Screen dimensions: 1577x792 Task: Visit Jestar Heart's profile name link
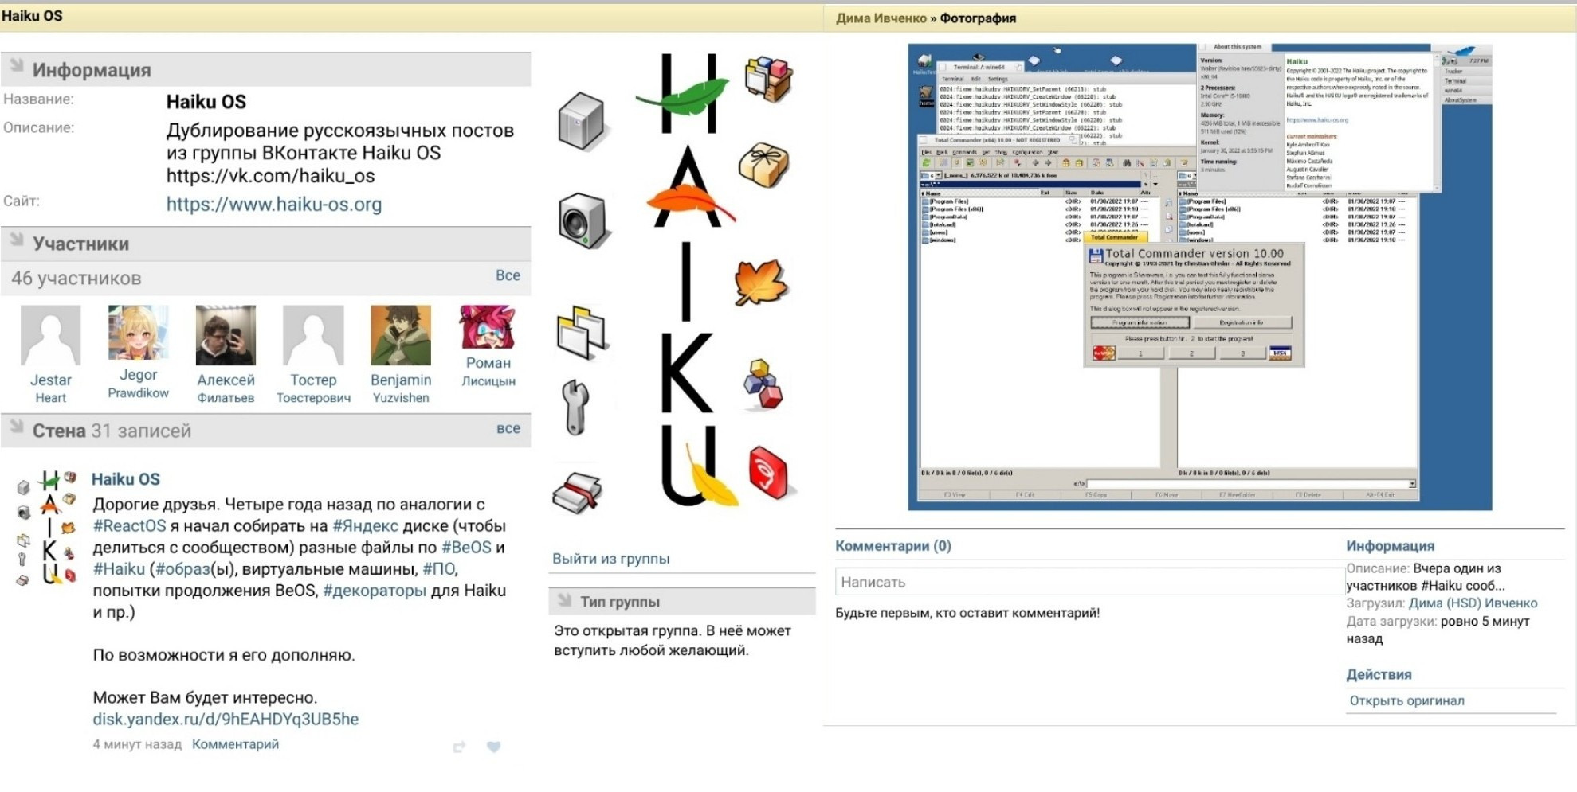pos(51,388)
